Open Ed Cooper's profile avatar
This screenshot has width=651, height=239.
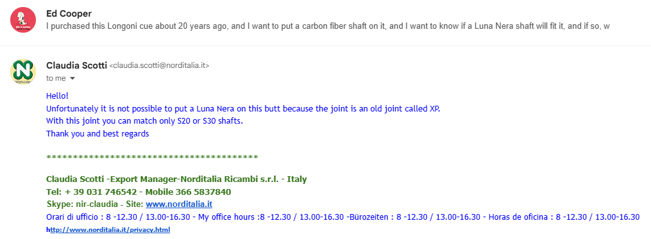click(23, 20)
